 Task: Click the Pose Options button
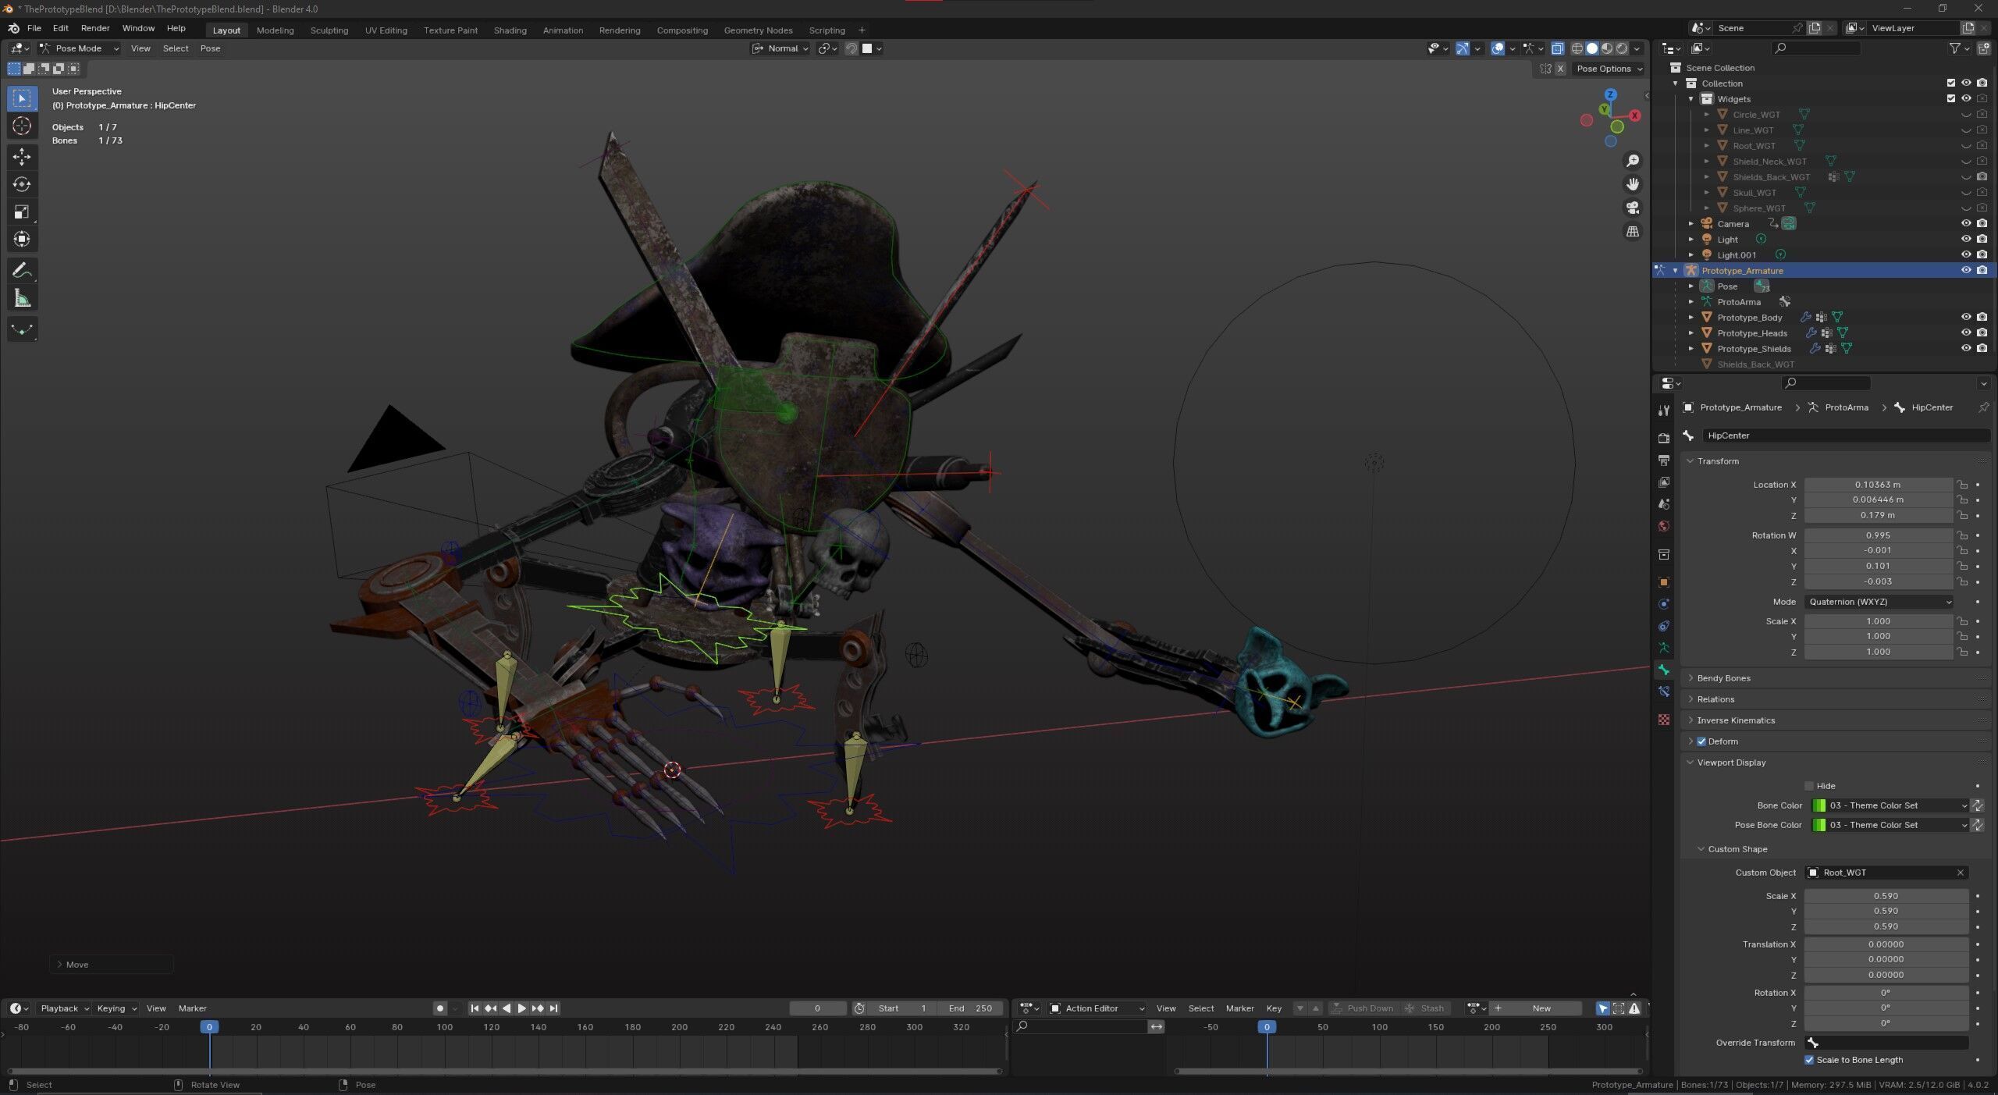point(1609,69)
